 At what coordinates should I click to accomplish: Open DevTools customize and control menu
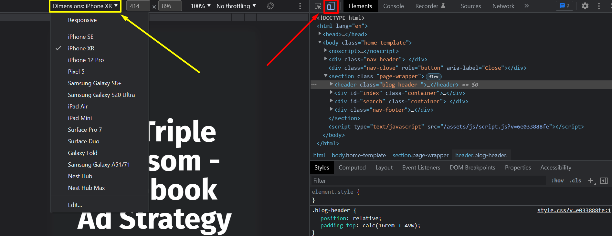(x=599, y=6)
